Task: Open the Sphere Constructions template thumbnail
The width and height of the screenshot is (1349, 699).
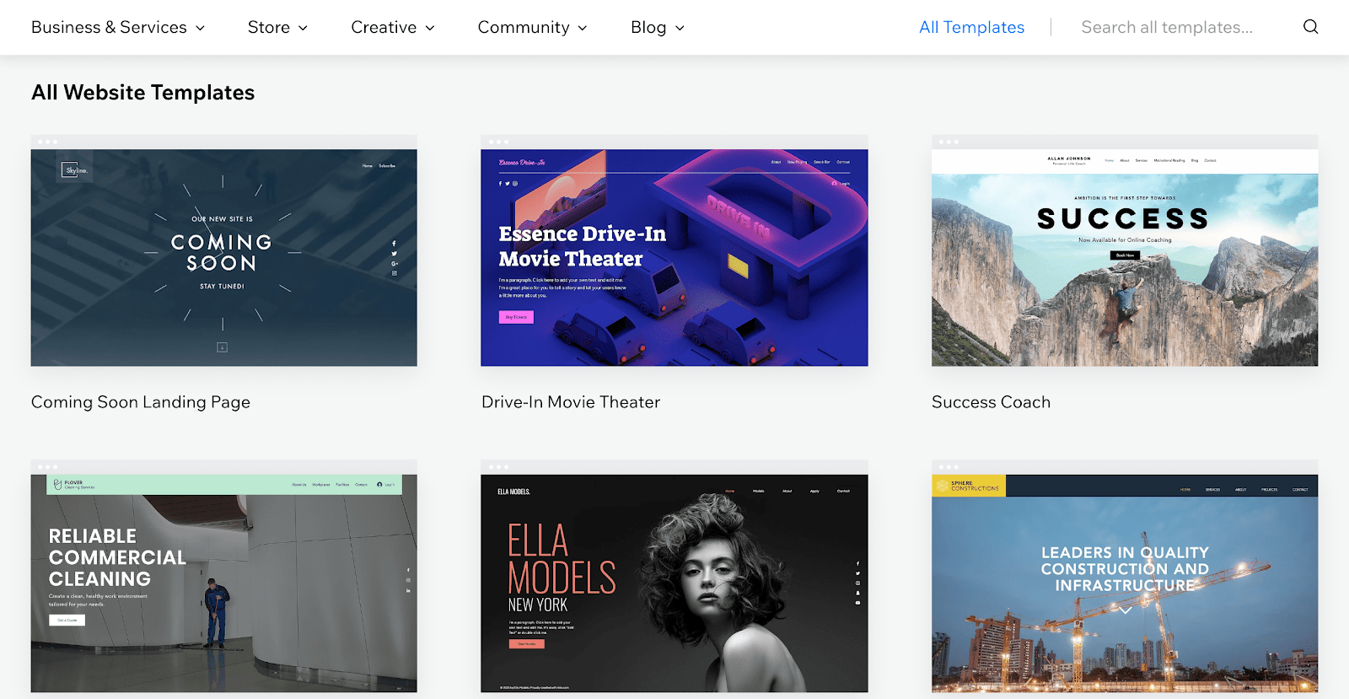Action: [1125, 577]
